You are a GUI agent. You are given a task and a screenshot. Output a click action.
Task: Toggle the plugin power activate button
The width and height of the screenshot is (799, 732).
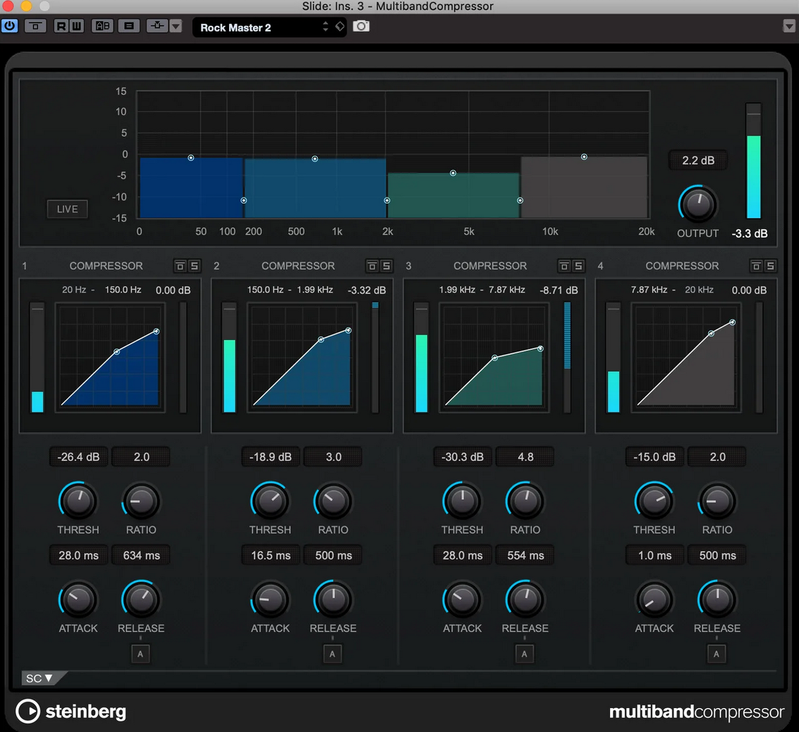[10, 26]
